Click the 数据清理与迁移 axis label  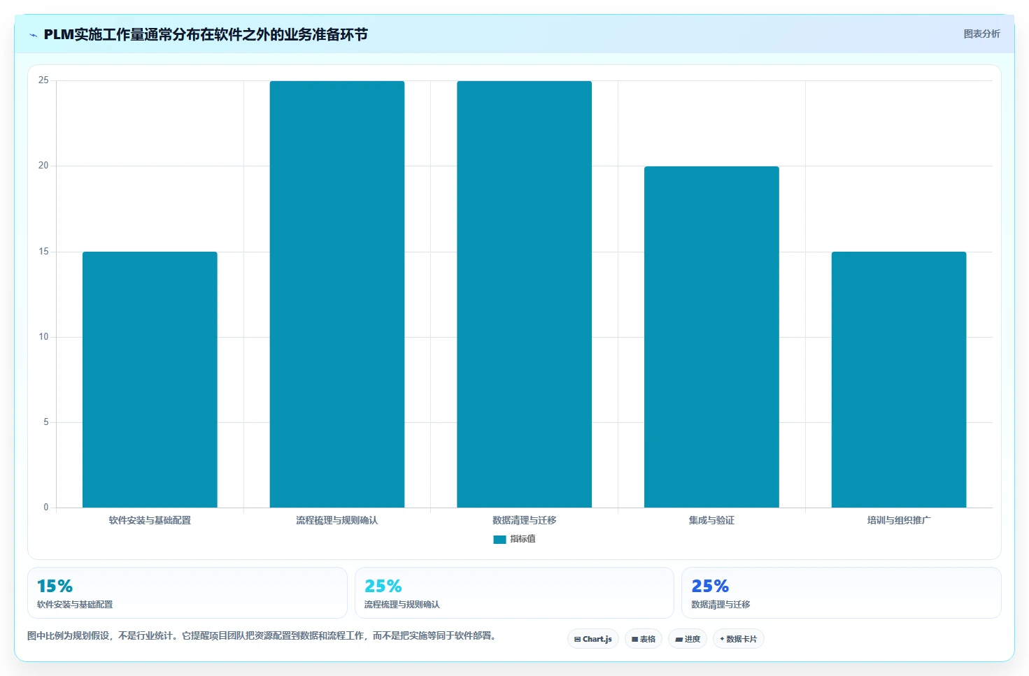tap(525, 520)
